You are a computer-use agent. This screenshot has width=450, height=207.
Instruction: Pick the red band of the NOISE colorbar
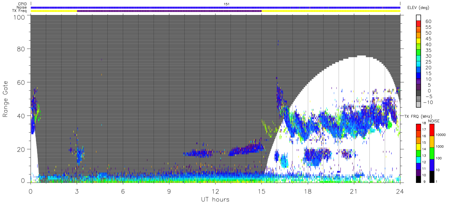pyautogui.click(x=431, y=130)
